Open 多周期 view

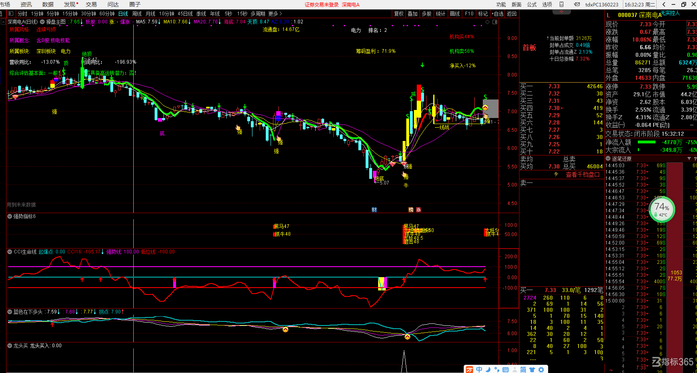coord(258,14)
